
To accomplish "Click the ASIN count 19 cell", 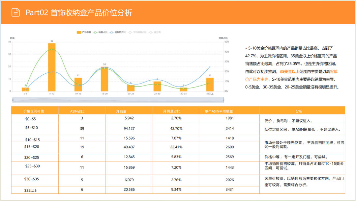I will coord(82,147).
